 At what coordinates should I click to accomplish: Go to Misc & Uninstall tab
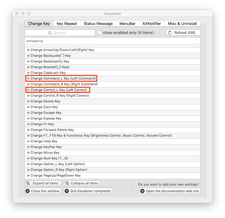[183, 24]
